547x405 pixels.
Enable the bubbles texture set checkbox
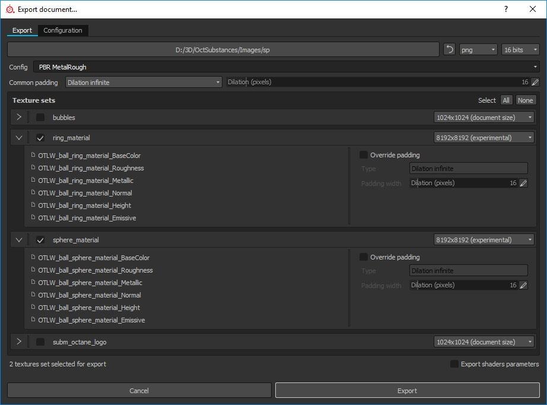pyautogui.click(x=40, y=118)
